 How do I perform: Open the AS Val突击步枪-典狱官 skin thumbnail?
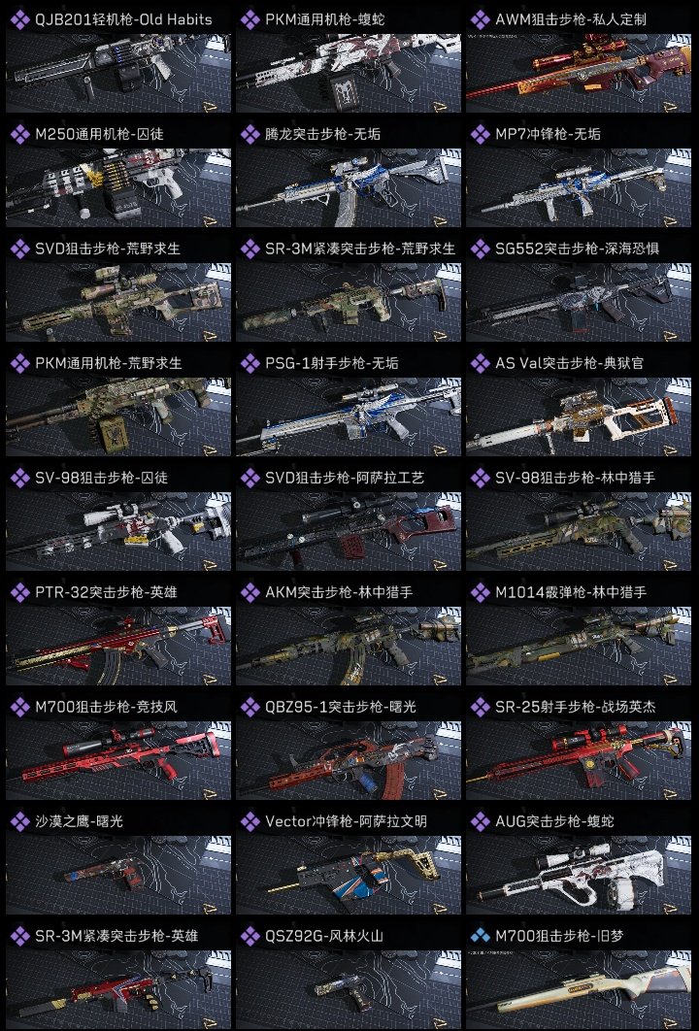coord(579,416)
